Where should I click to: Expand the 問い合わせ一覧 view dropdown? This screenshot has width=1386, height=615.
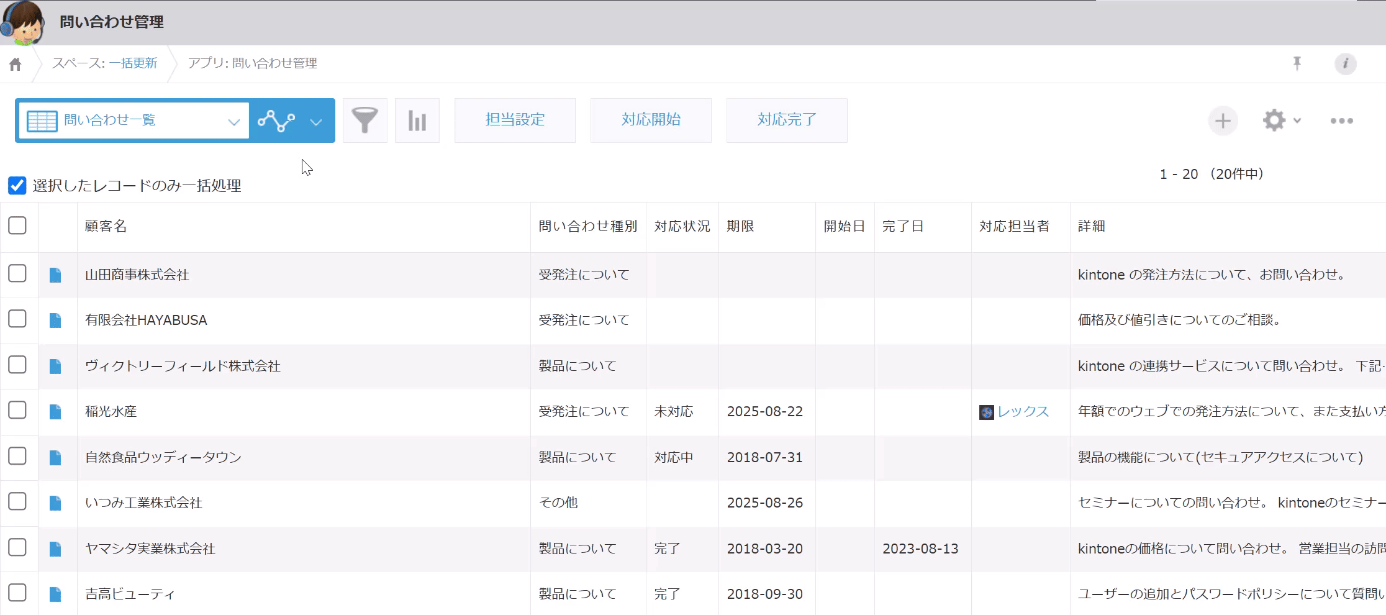coord(233,121)
